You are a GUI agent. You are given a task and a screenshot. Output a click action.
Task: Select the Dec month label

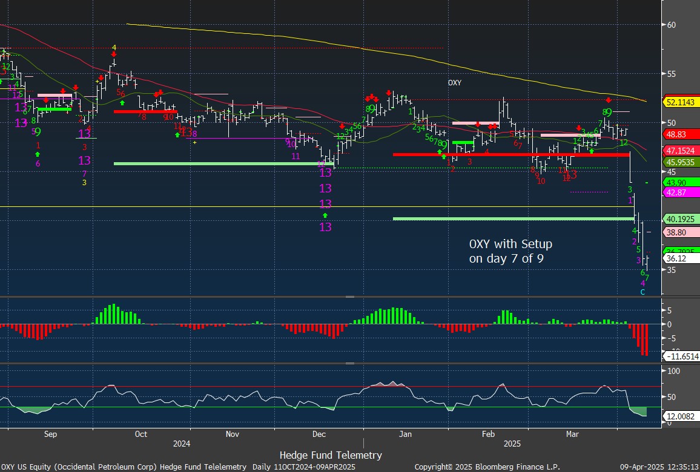pyautogui.click(x=319, y=434)
